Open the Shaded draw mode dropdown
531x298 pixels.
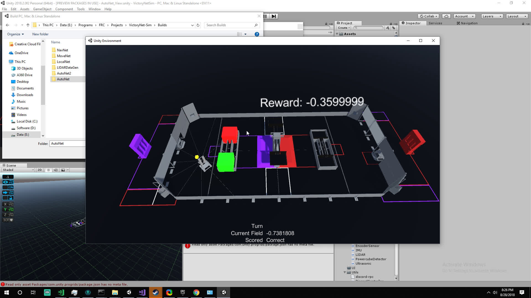pos(18,170)
